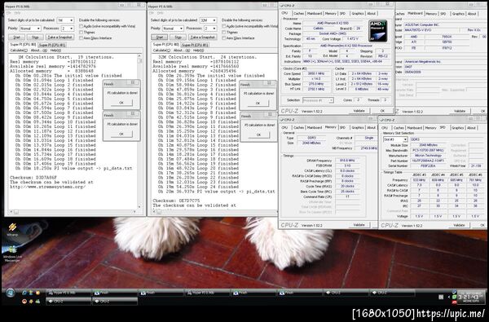Click OK in the CPU-Z CPU window

click(382, 111)
